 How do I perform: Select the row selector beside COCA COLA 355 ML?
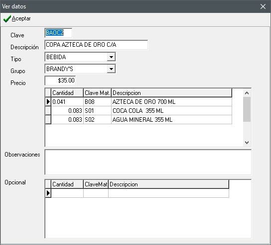click(x=48, y=111)
